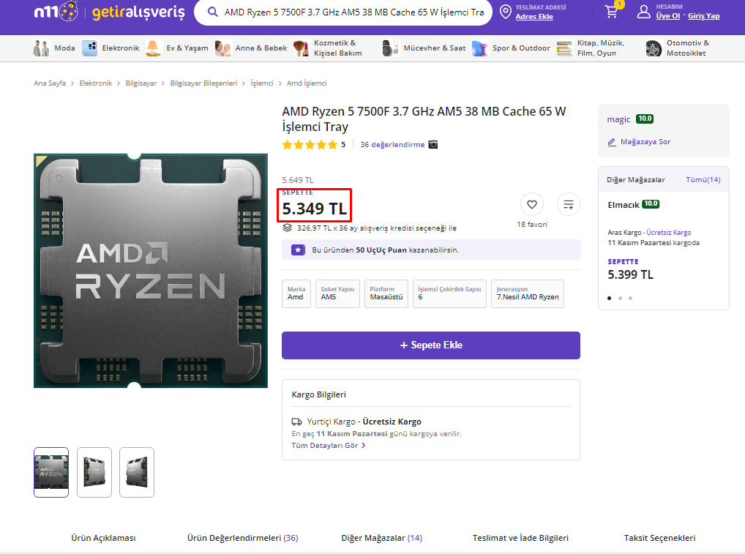Go to Amd İşlemci breadcrumb
The width and height of the screenshot is (745, 554).
pos(307,83)
